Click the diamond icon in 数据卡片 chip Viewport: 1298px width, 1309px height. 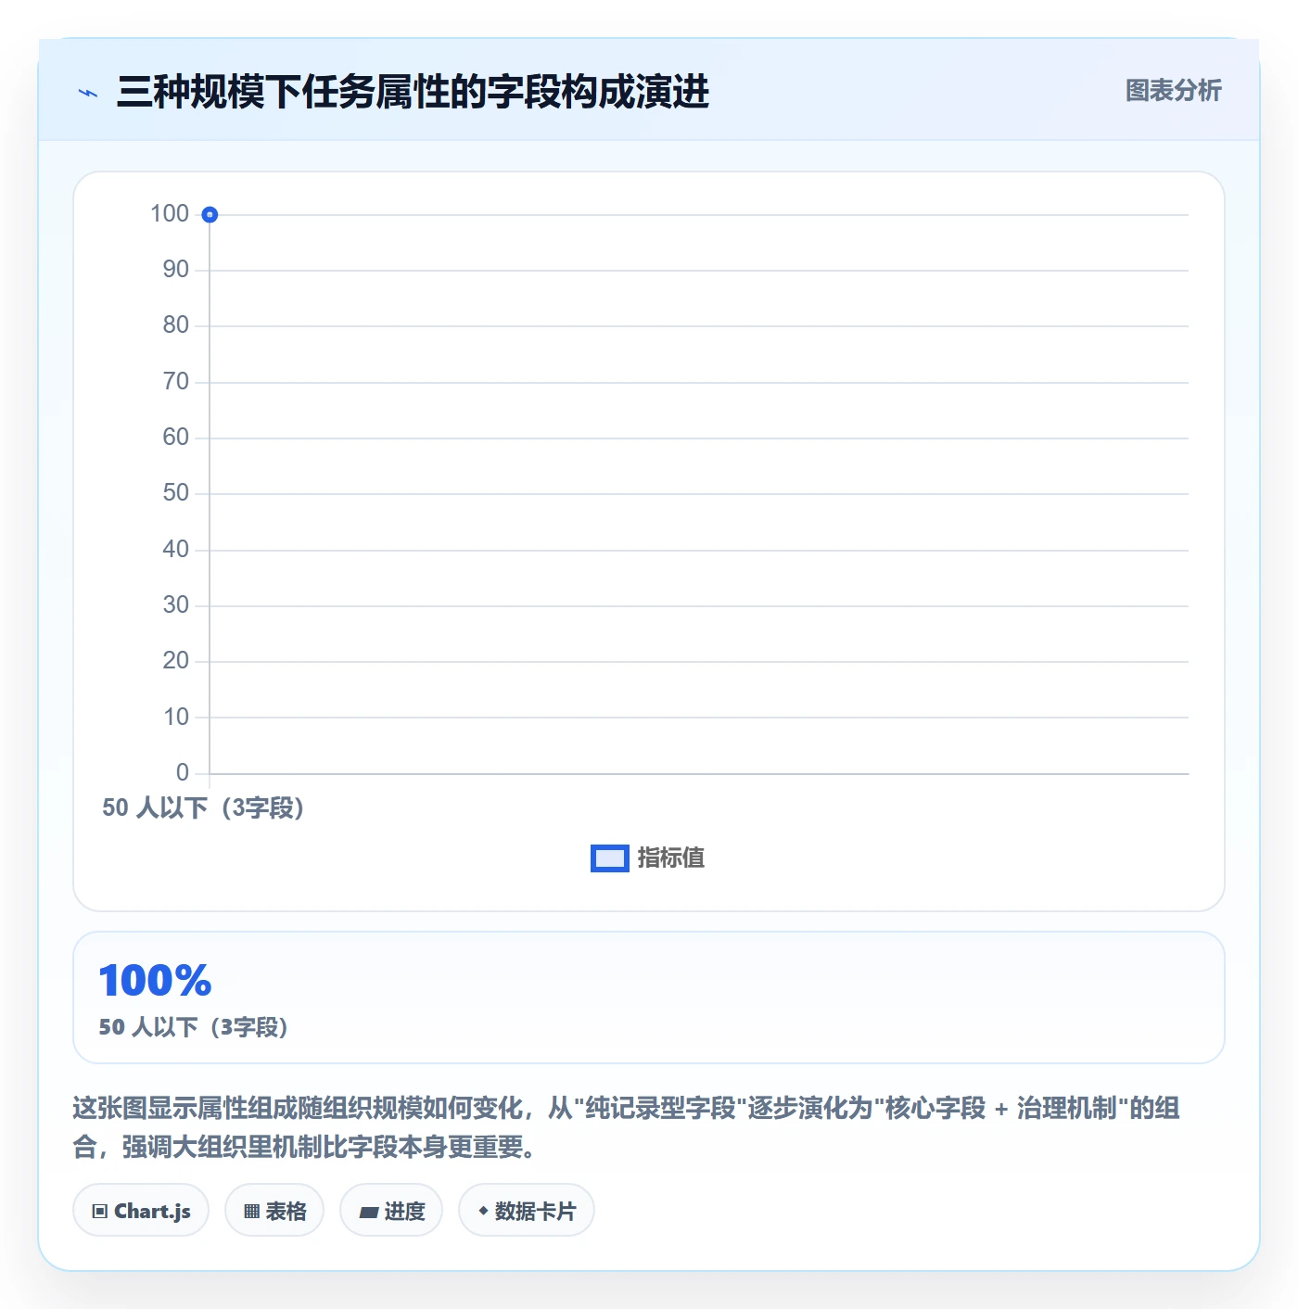(483, 1210)
